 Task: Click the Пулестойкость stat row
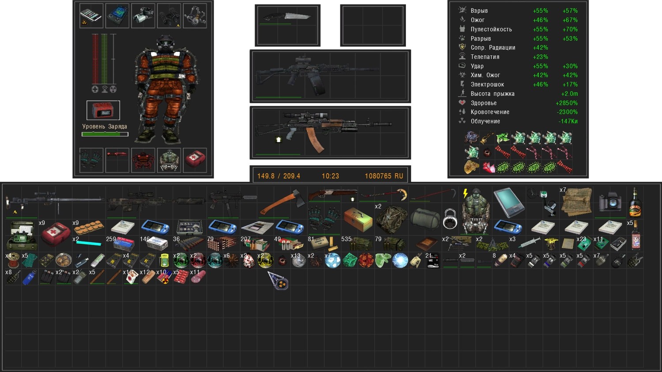click(x=518, y=29)
